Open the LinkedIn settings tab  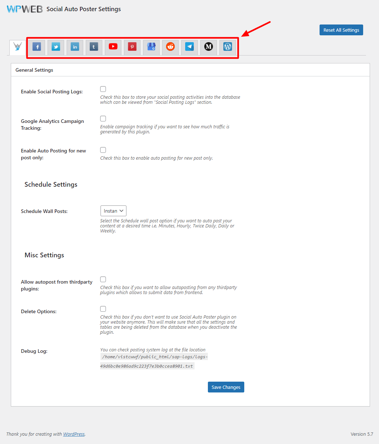(75, 47)
